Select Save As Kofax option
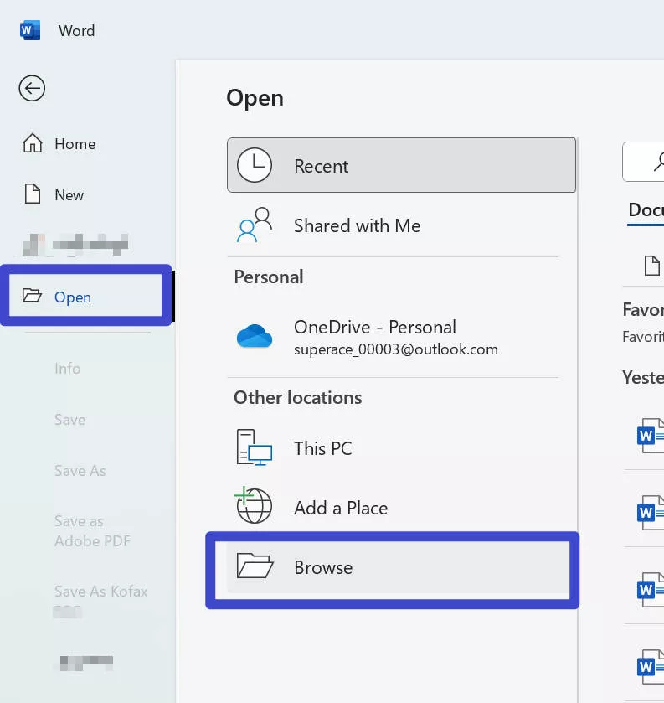This screenshot has height=703, width=664. pyautogui.click(x=100, y=592)
